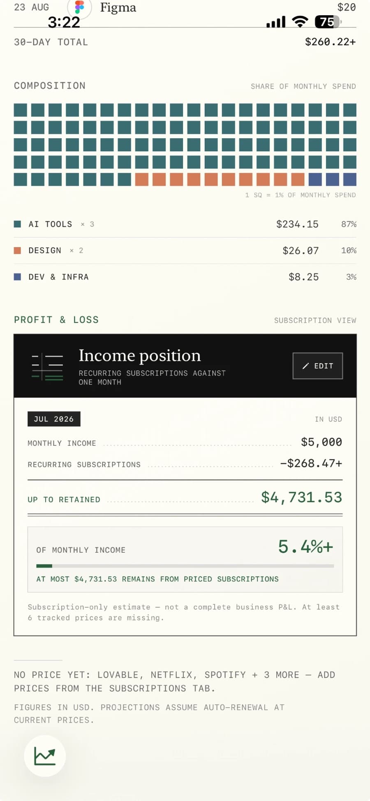Screen dimensions: 370x801
Task: Tap the battery indicator showing 75
Action: 328,22
